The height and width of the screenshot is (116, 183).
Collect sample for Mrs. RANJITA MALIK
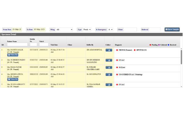coord(109,50)
